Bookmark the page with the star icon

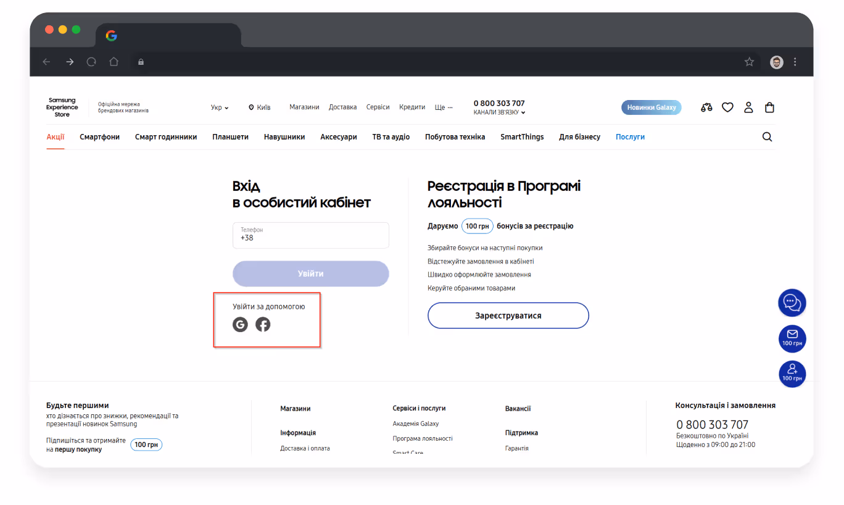749,62
